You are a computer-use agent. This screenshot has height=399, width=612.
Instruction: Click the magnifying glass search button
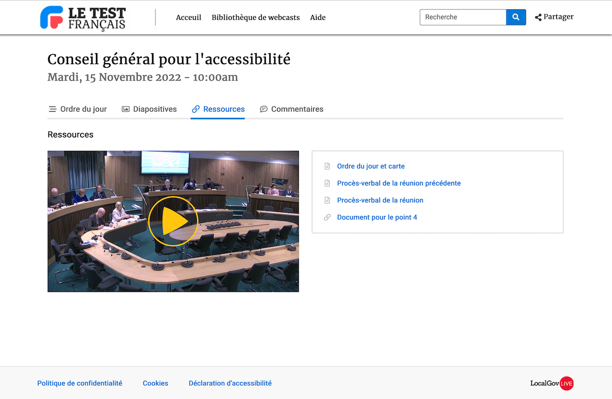click(x=516, y=17)
